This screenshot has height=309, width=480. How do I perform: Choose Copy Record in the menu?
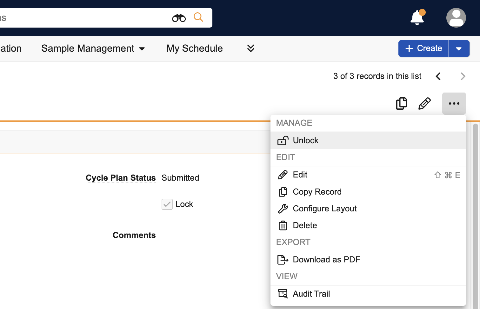[317, 192]
